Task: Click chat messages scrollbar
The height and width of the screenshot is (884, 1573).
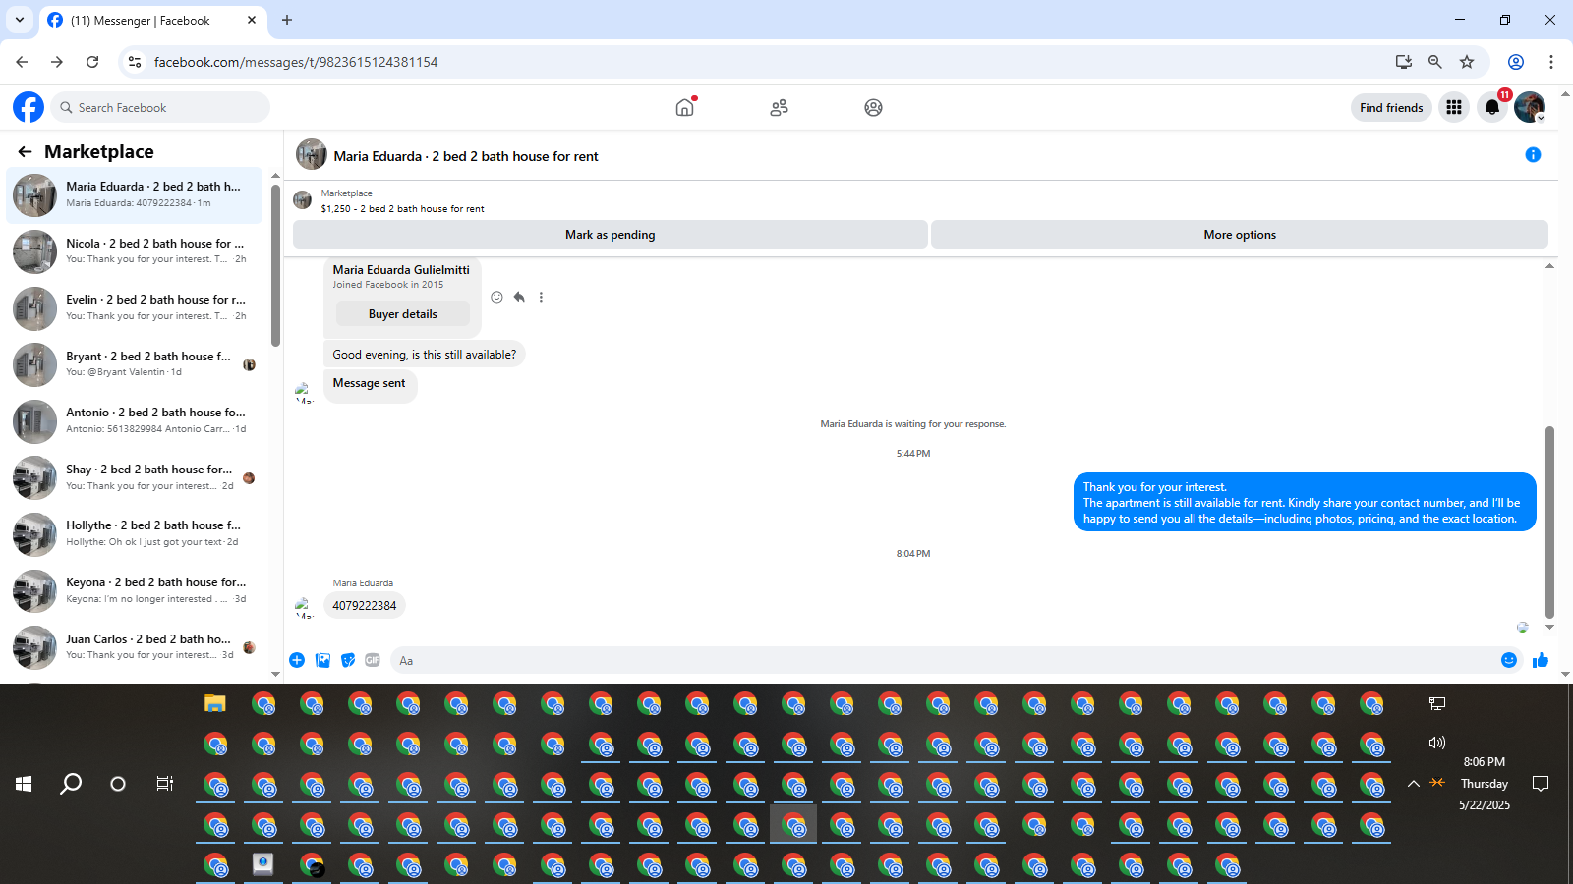Action: (1549, 523)
